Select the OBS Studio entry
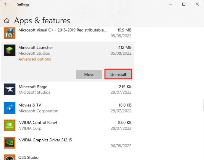The width and height of the screenshot is (204, 160). [x=67, y=157]
